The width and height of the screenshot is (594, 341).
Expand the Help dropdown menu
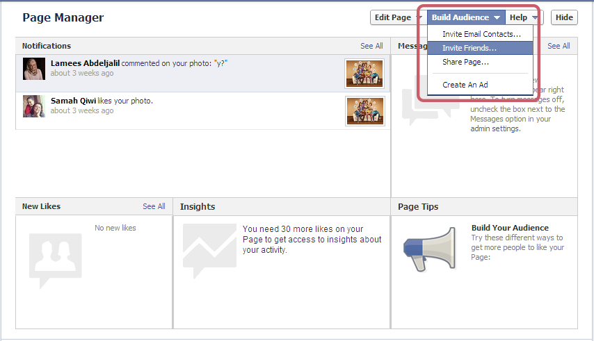click(523, 17)
